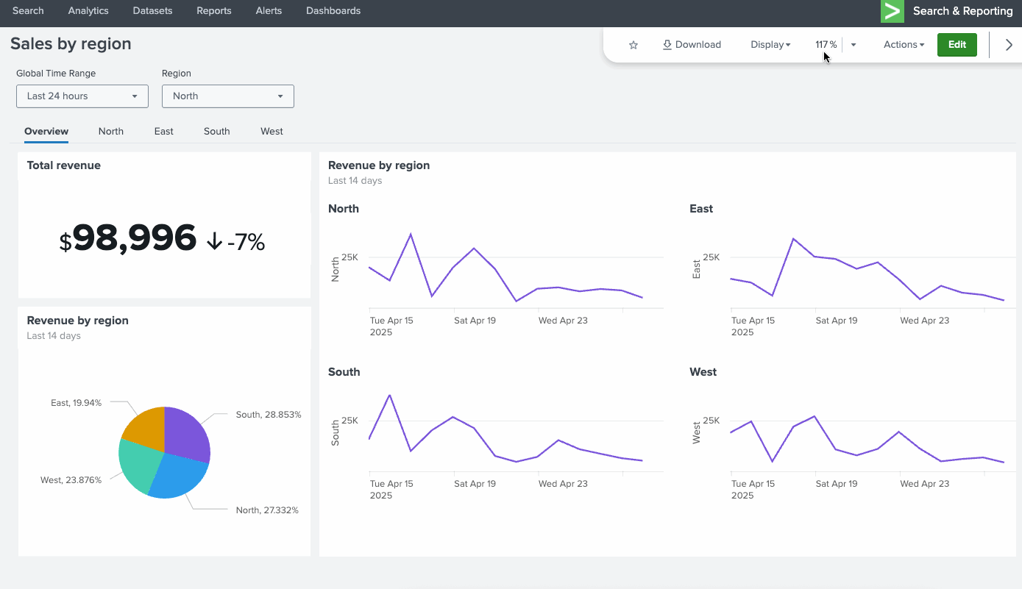Click the 117% zoom value
The image size is (1022, 589).
pyautogui.click(x=826, y=45)
